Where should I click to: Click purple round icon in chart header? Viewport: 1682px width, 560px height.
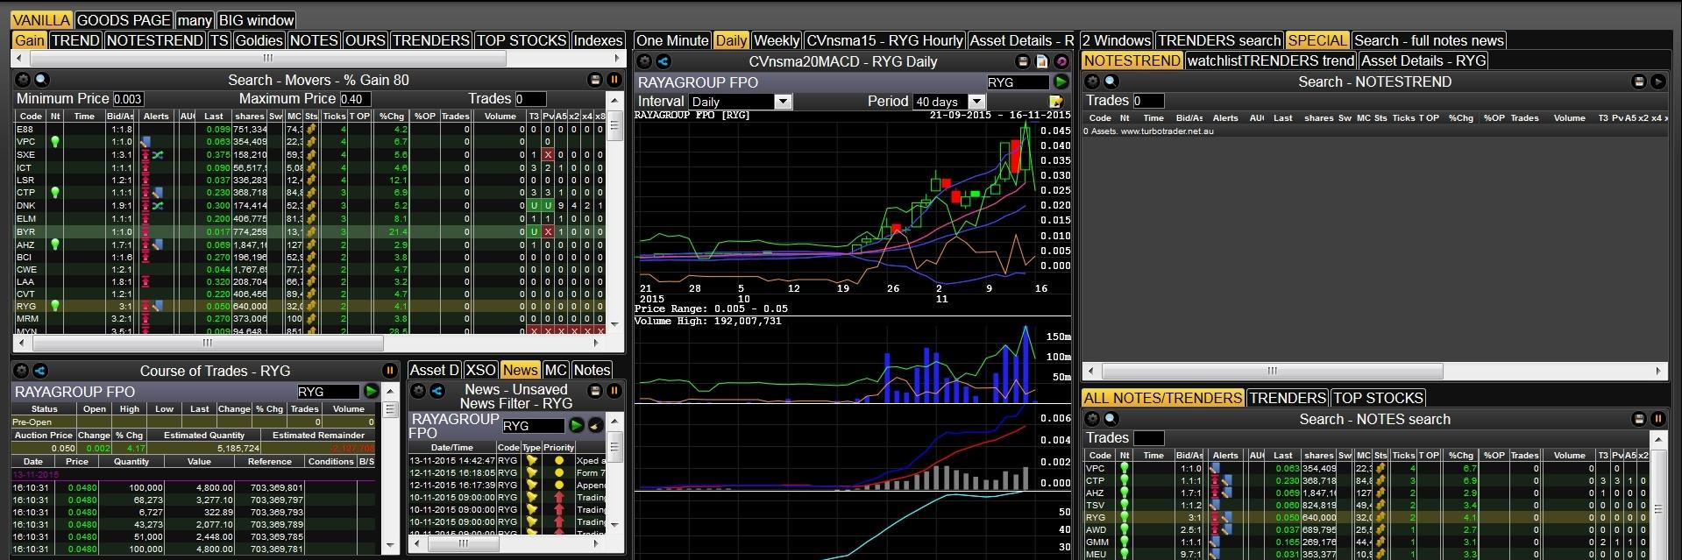coord(1061,61)
